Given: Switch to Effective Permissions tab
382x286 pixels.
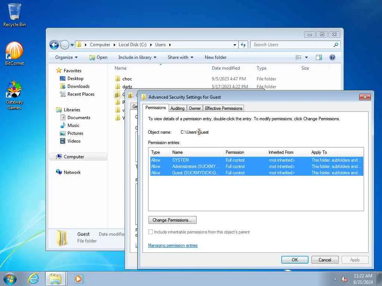Looking at the screenshot, I should pyautogui.click(x=224, y=108).
